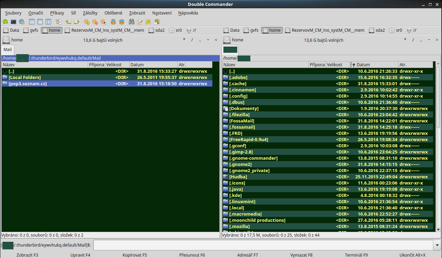Viewport: 442px width, 258px height.
Task: Open the Označit menu
Action: (x=36, y=13)
